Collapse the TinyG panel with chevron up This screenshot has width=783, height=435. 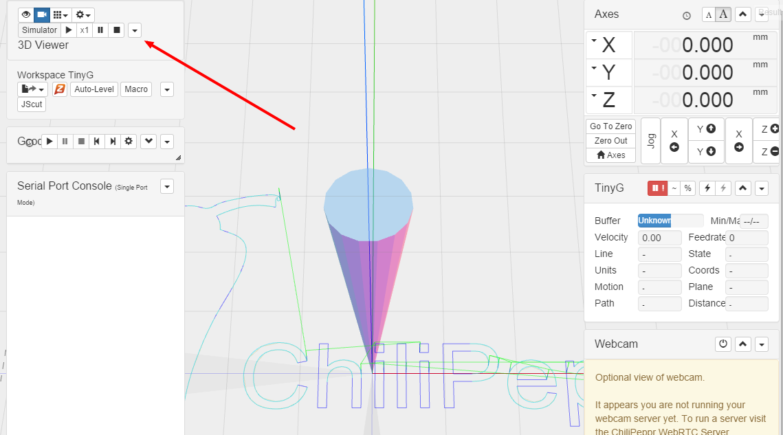tap(742, 188)
